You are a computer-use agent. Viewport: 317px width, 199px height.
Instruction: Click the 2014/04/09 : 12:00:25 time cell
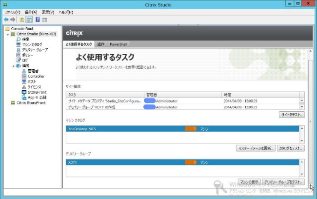click(x=240, y=107)
